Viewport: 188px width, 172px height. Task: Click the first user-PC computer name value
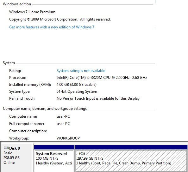(x=63, y=116)
